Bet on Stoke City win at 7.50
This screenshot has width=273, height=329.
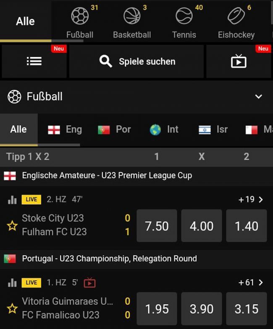pyautogui.click(x=157, y=226)
